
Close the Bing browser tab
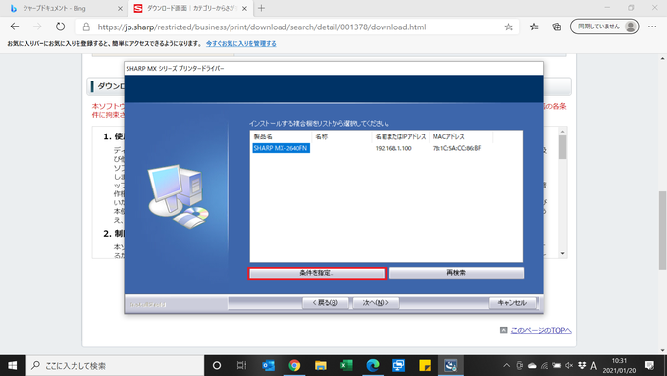click(x=120, y=8)
